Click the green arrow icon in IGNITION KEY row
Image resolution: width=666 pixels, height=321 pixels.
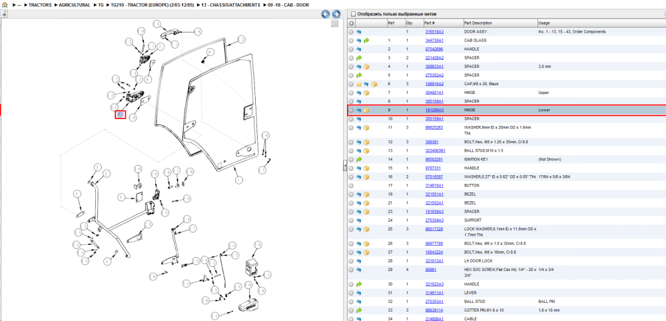tap(358, 159)
